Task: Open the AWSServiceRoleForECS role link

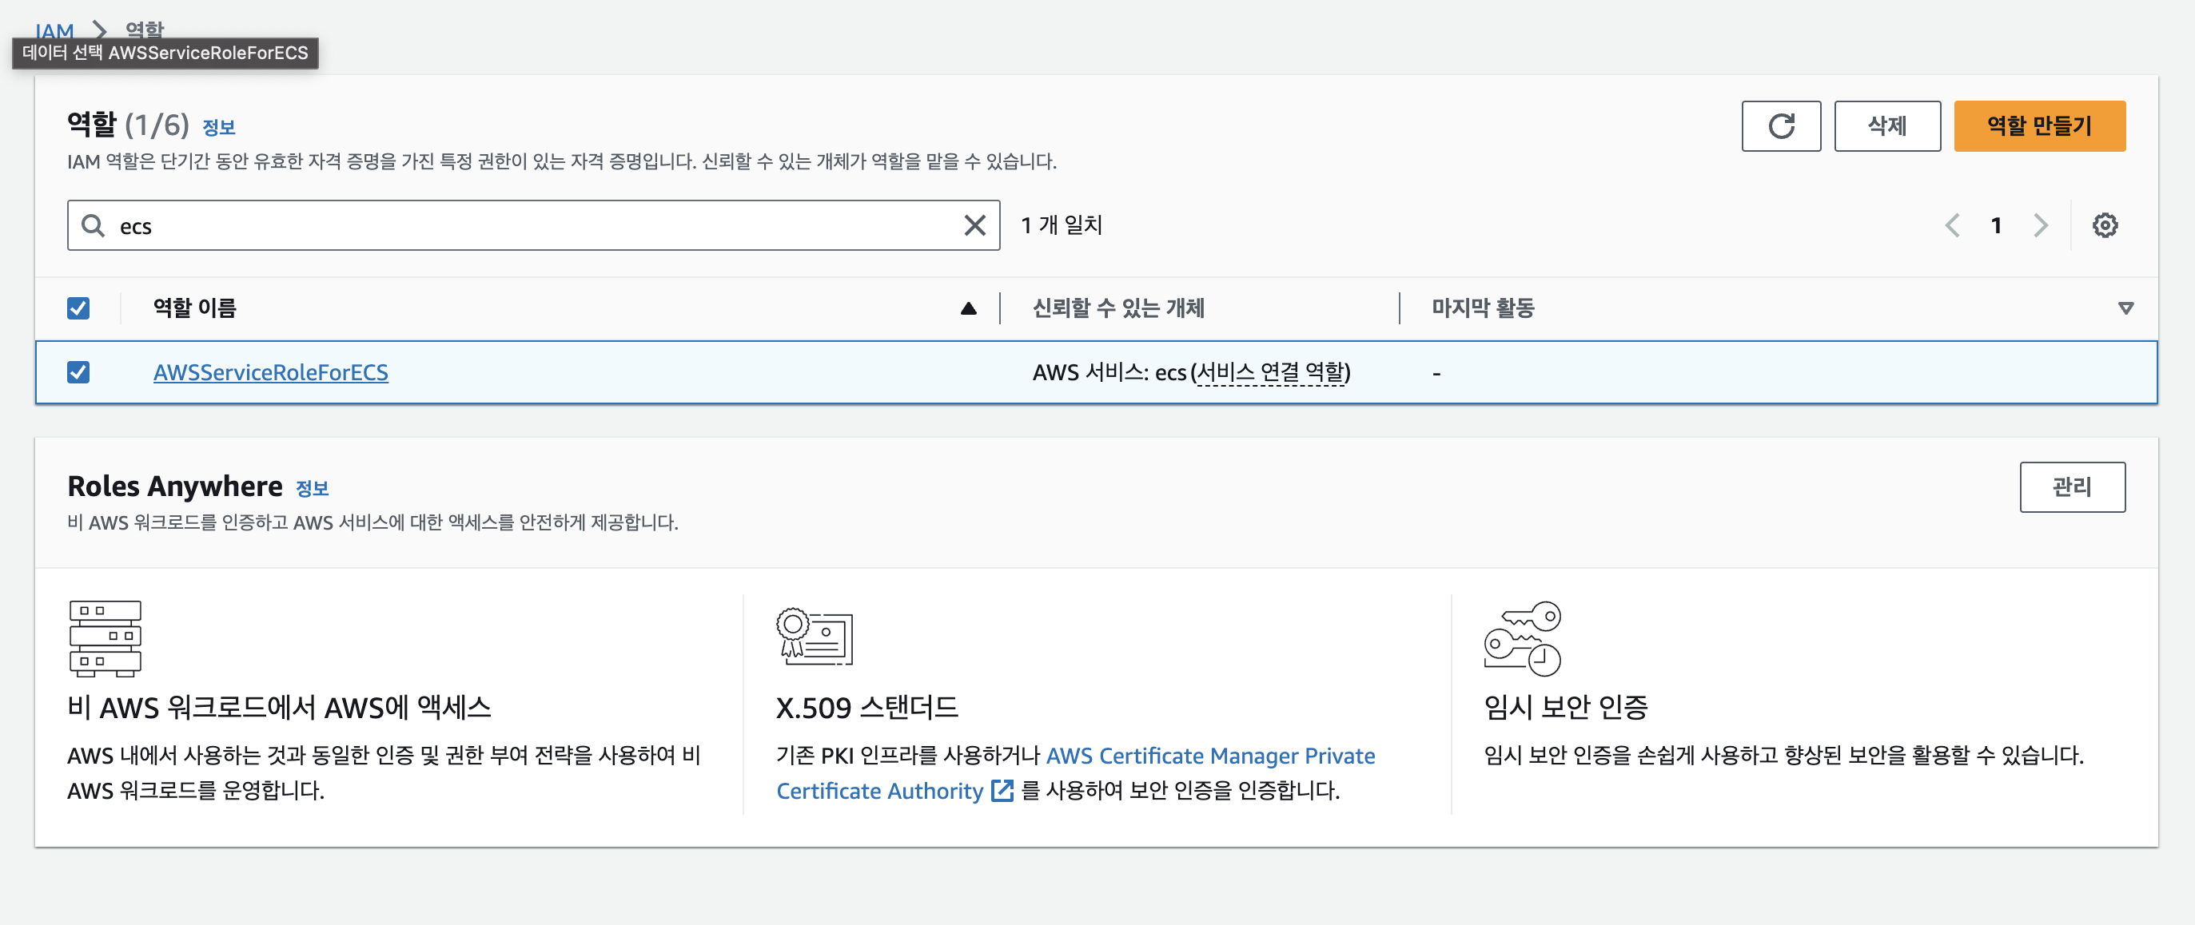Action: click(270, 372)
